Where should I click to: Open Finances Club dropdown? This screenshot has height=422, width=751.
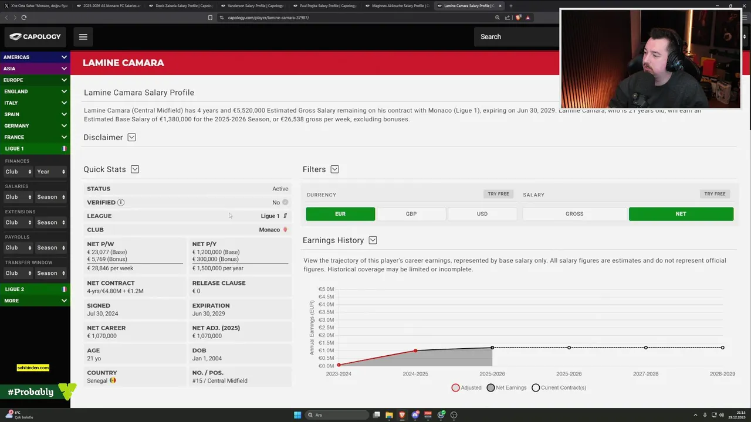click(18, 172)
